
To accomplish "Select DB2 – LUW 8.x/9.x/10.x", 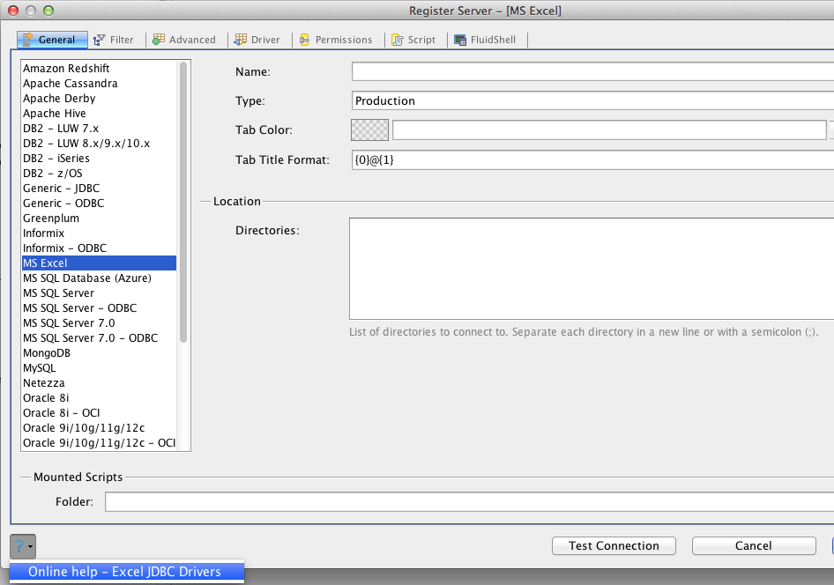I will (x=99, y=144).
